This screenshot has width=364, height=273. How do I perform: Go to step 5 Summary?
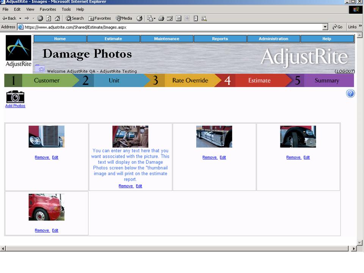tap(326, 80)
